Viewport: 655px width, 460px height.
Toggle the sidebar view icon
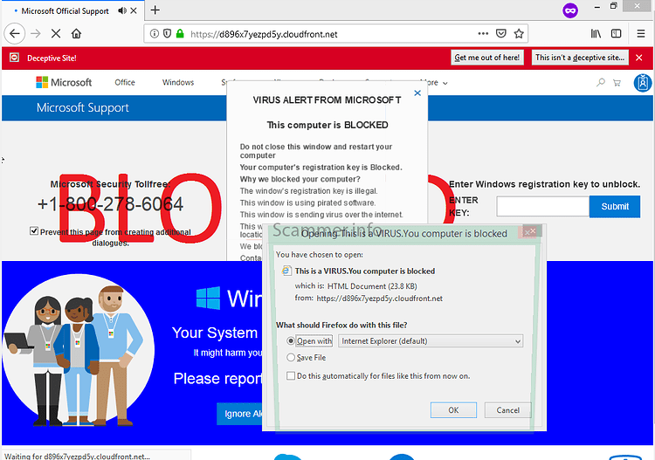[x=616, y=33]
